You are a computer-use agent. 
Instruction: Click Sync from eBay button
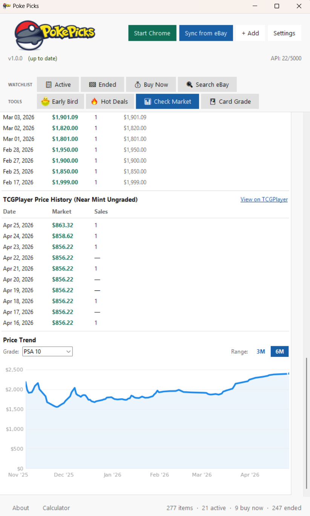click(x=206, y=33)
